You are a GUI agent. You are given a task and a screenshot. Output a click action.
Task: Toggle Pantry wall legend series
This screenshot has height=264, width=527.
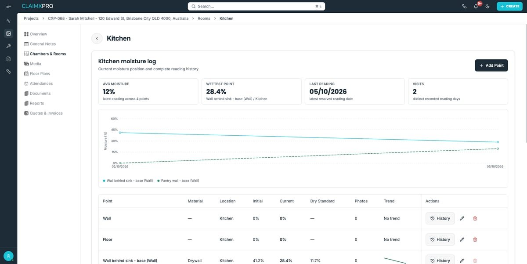[178, 181]
